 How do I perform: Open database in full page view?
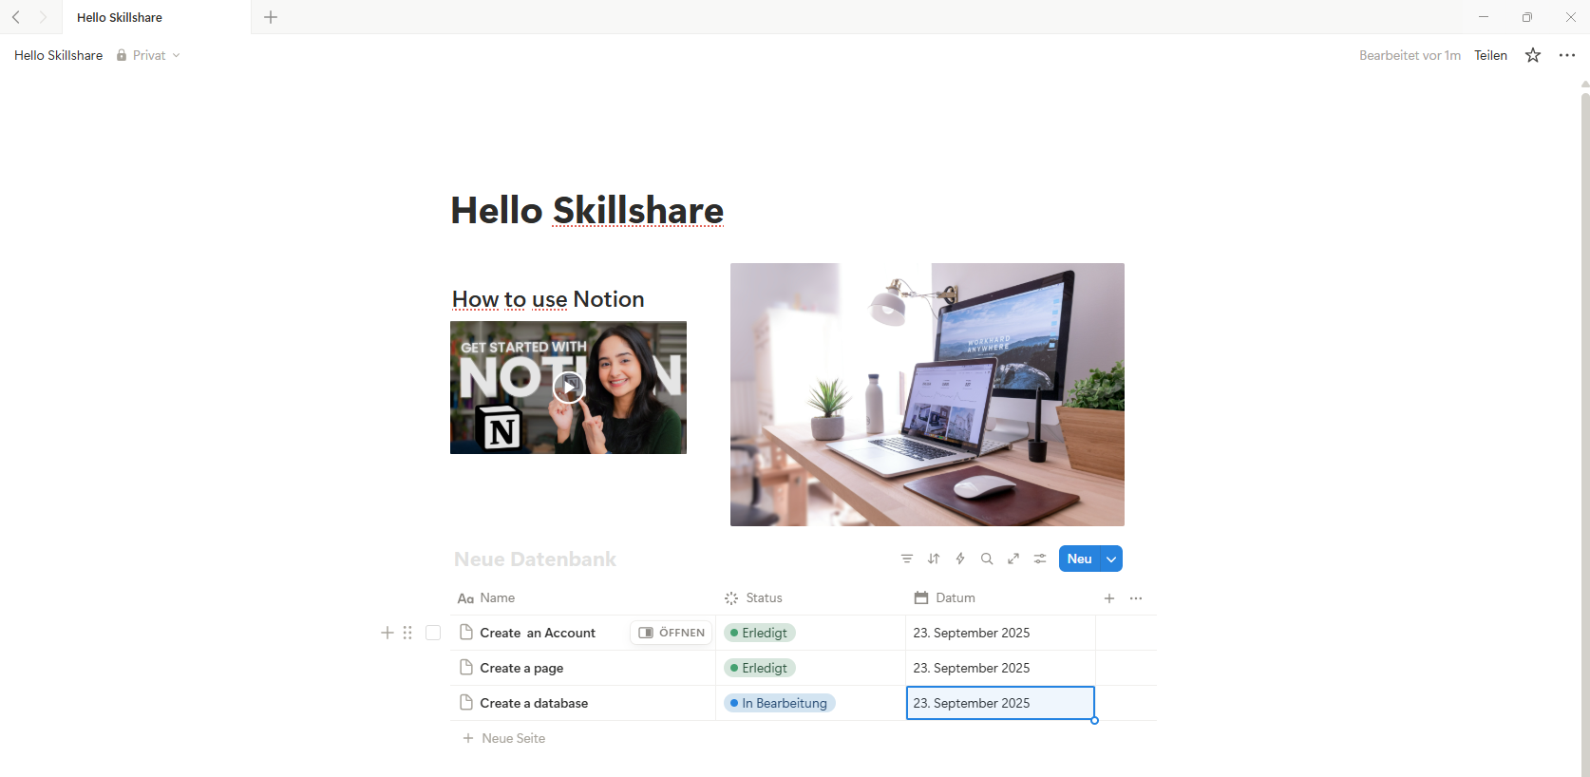(x=1013, y=559)
